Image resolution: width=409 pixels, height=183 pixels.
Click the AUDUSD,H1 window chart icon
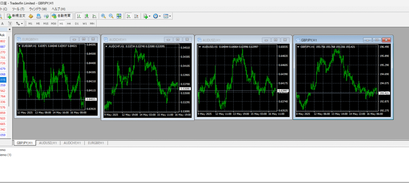point(199,40)
